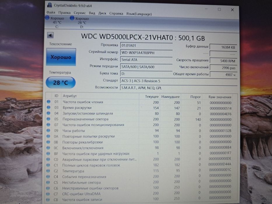The image size is (272, 204).
Task: Click raw value 00000000D44A
Action: (220, 164)
